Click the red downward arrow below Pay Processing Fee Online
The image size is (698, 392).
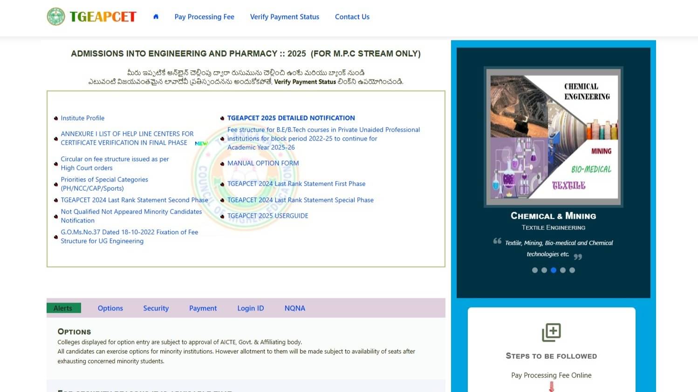(x=551, y=387)
